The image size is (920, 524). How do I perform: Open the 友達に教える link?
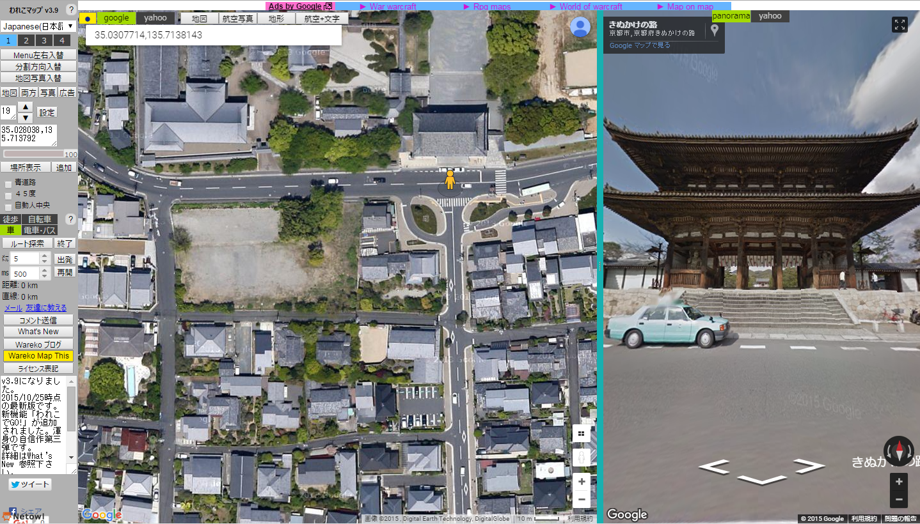tap(46, 308)
